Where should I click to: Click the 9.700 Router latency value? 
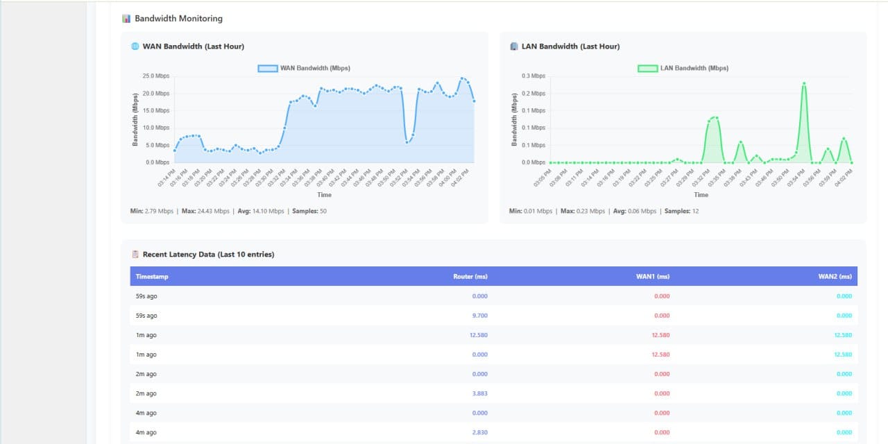point(479,316)
